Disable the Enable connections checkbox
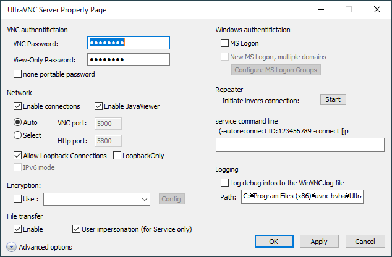The height and width of the screenshot is (257, 392). (x=18, y=106)
